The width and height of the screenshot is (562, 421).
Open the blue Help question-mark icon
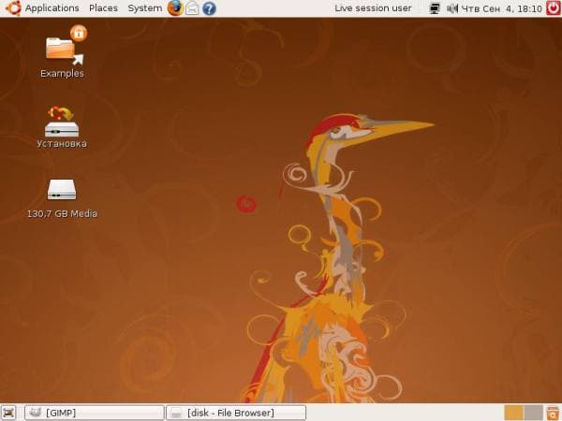tap(209, 8)
